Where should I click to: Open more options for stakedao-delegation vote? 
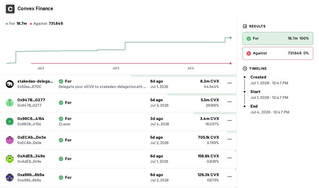point(229,83)
